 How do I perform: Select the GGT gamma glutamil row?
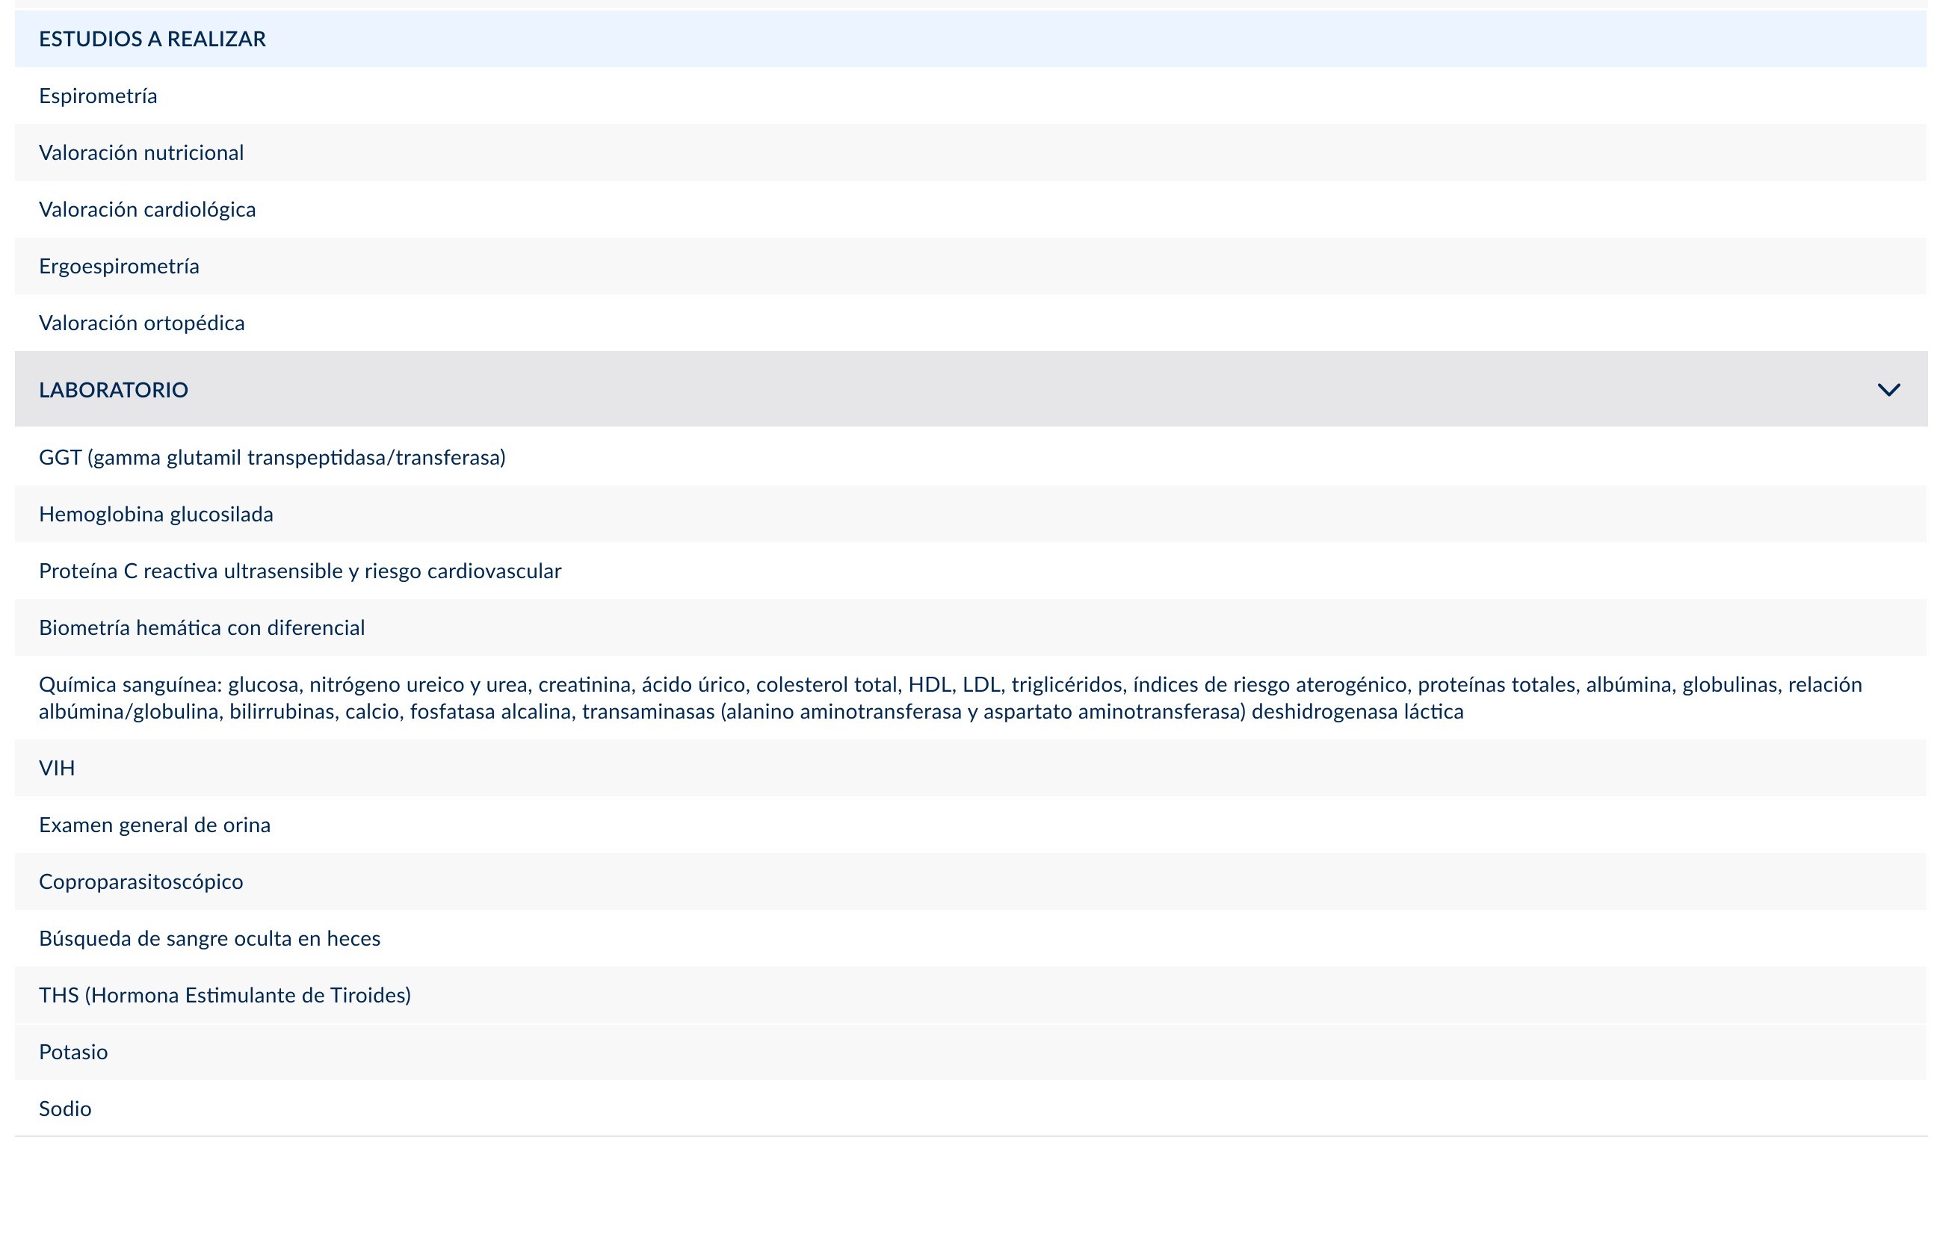[970, 458]
